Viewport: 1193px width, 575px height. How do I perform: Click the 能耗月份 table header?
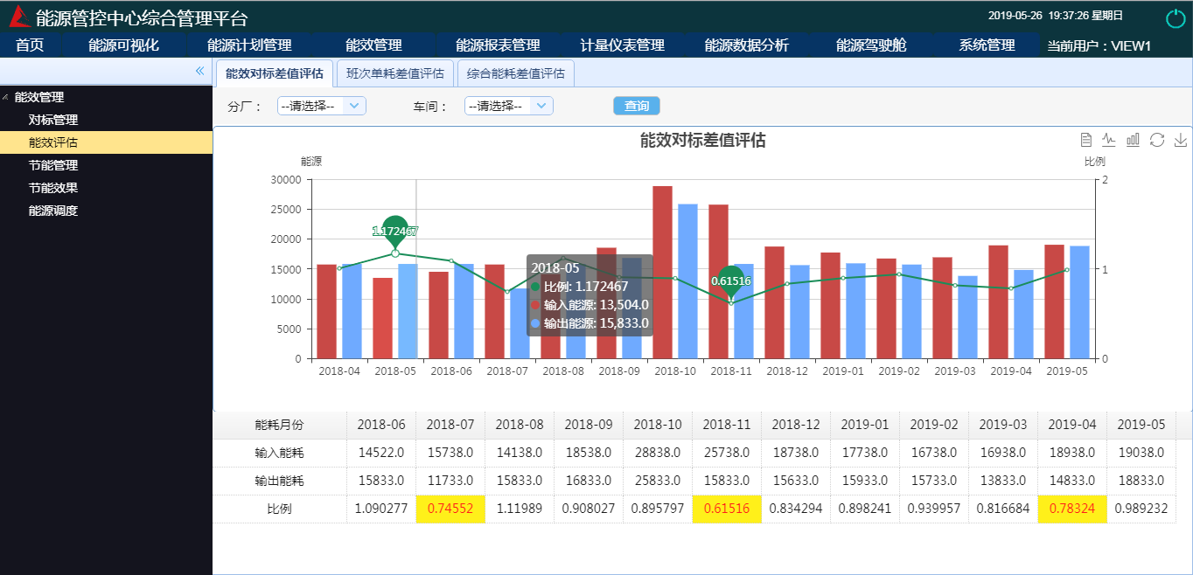[279, 425]
